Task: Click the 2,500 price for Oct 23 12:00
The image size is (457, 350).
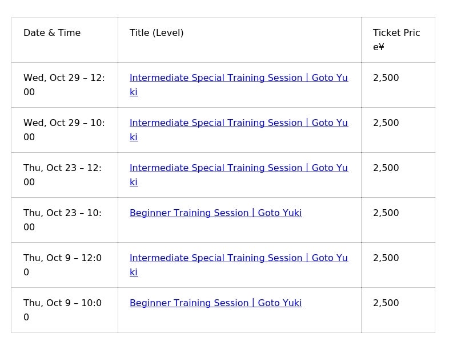Action: (386, 168)
